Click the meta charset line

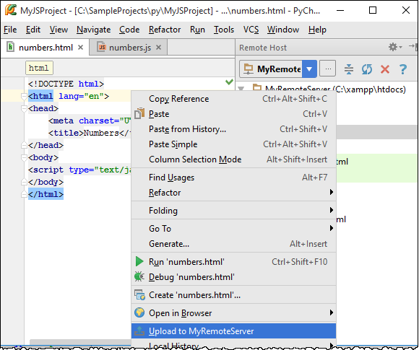point(90,121)
